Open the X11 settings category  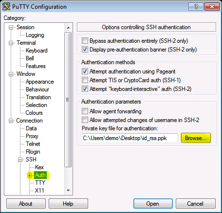tap(39, 191)
